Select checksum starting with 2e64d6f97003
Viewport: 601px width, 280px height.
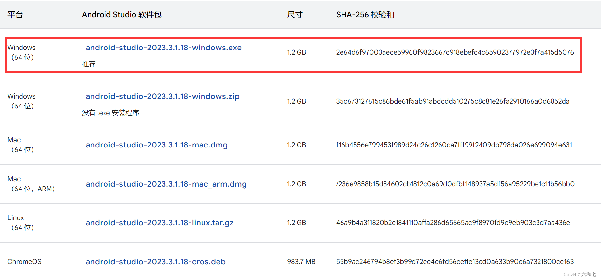coord(455,52)
